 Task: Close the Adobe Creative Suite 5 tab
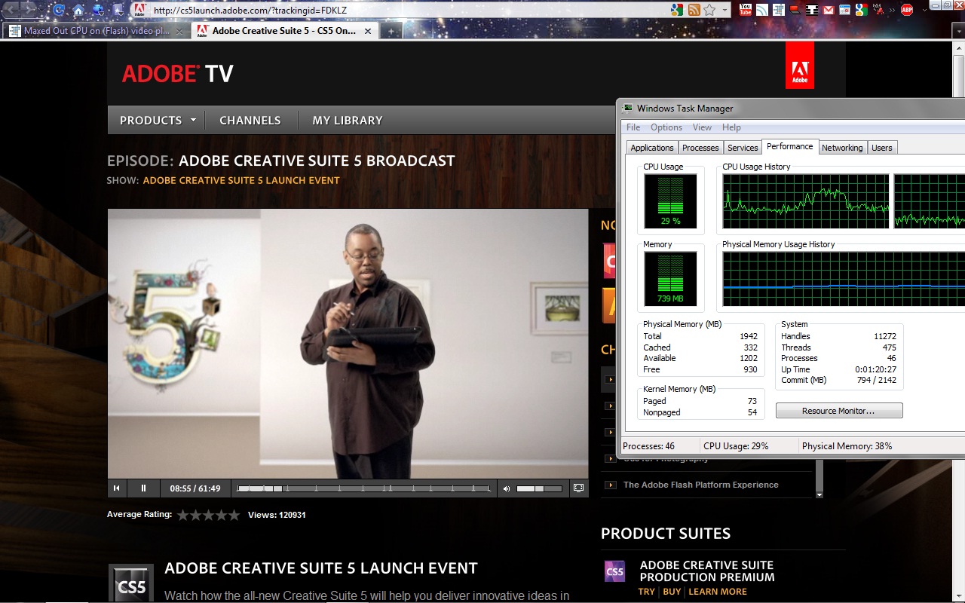pyautogui.click(x=368, y=32)
